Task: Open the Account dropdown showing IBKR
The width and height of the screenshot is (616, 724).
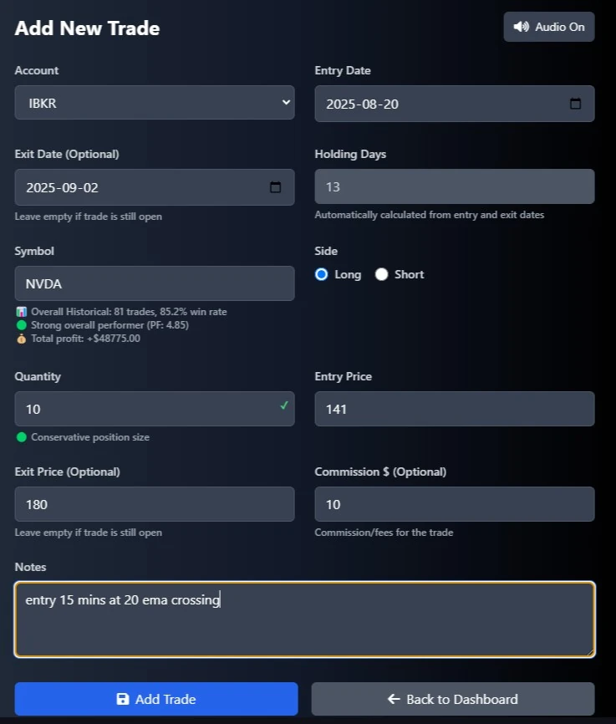Action: pos(155,102)
